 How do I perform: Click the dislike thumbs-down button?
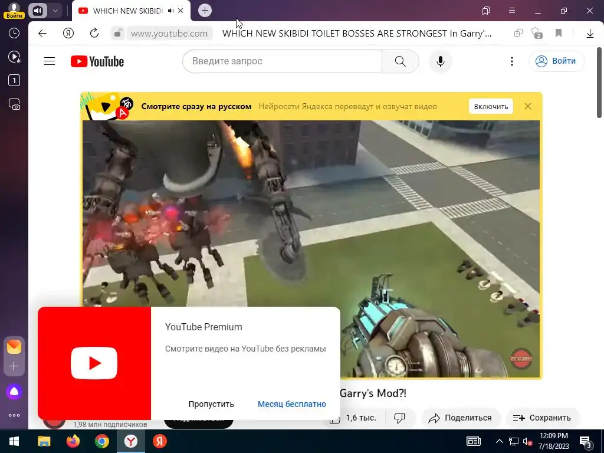[399, 418]
